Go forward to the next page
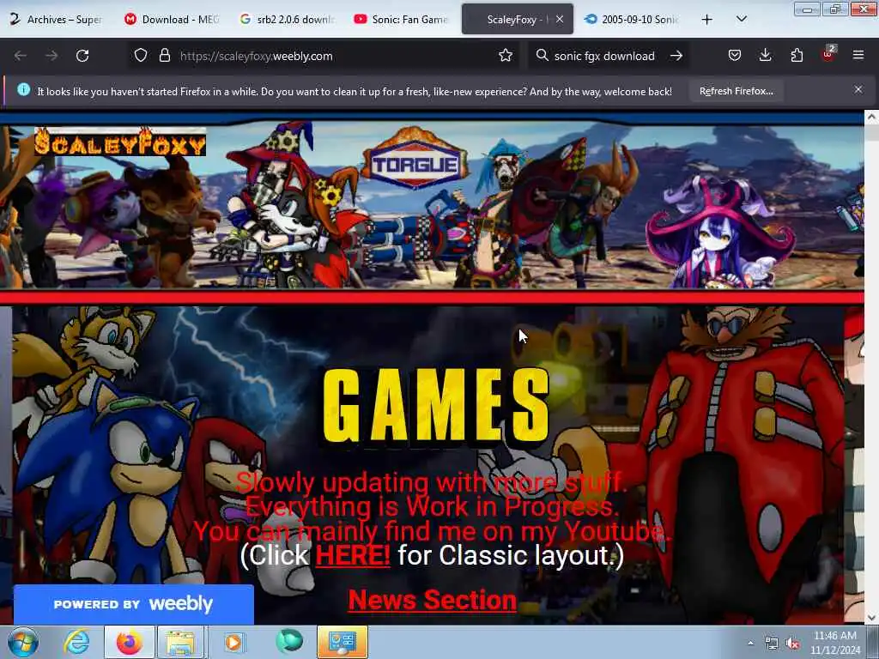Image resolution: width=879 pixels, height=659 pixels. (x=52, y=56)
